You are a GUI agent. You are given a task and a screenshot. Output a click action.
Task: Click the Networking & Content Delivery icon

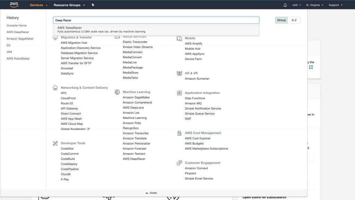click(55, 88)
